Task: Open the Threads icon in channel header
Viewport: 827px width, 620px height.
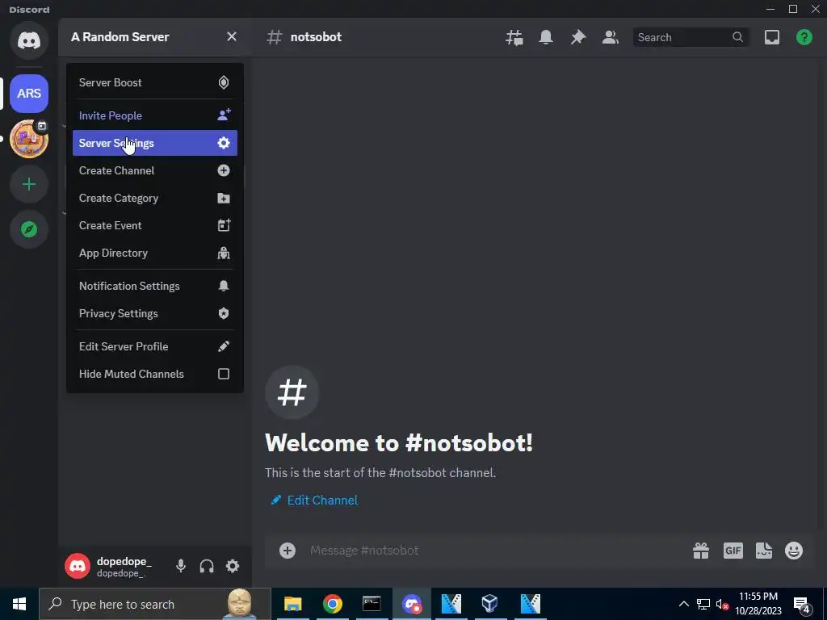Action: (514, 37)
